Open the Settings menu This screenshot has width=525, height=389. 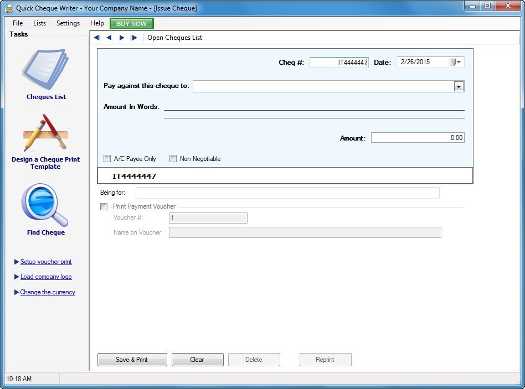[68, 23]
